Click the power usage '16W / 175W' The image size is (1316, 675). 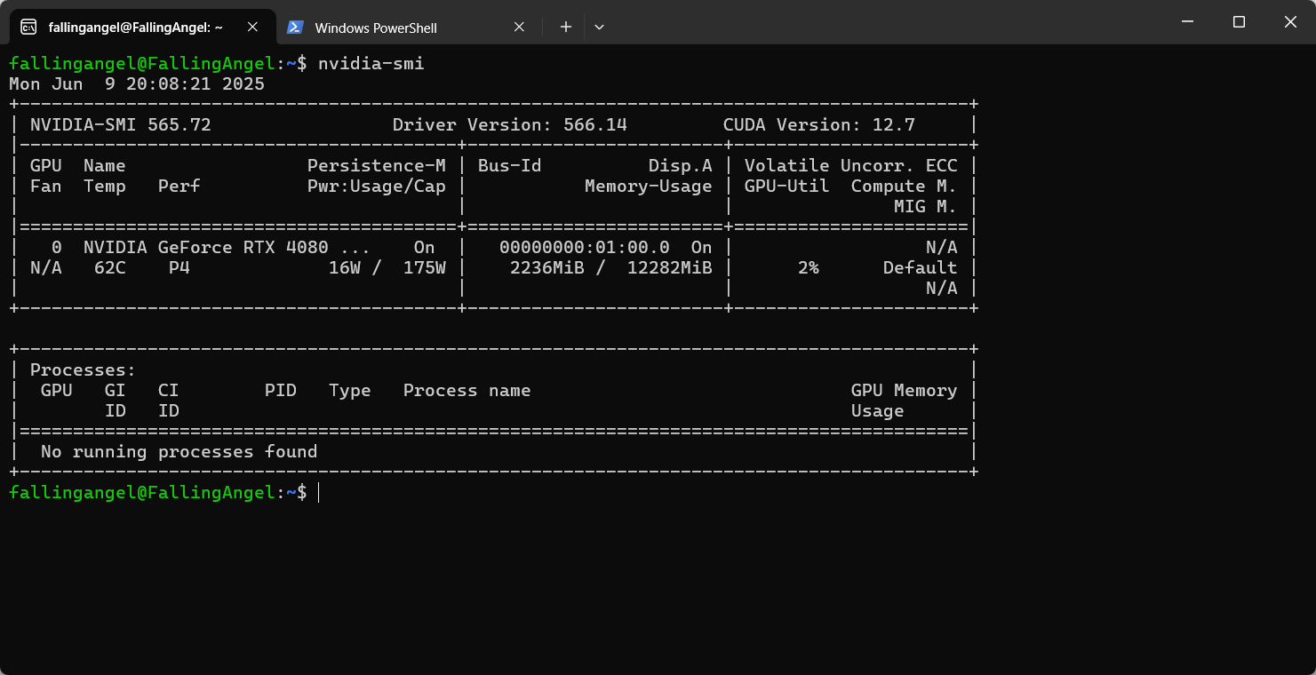pyautogui.click(x=387, y=268)
